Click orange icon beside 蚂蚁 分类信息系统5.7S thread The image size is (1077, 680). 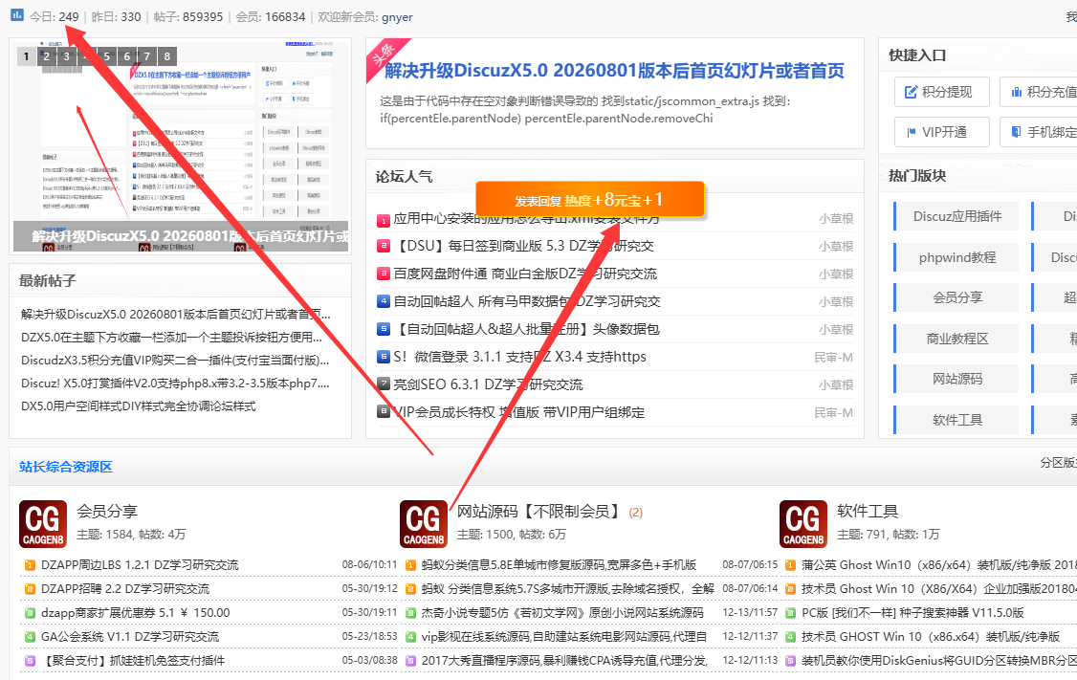point(410,589)
